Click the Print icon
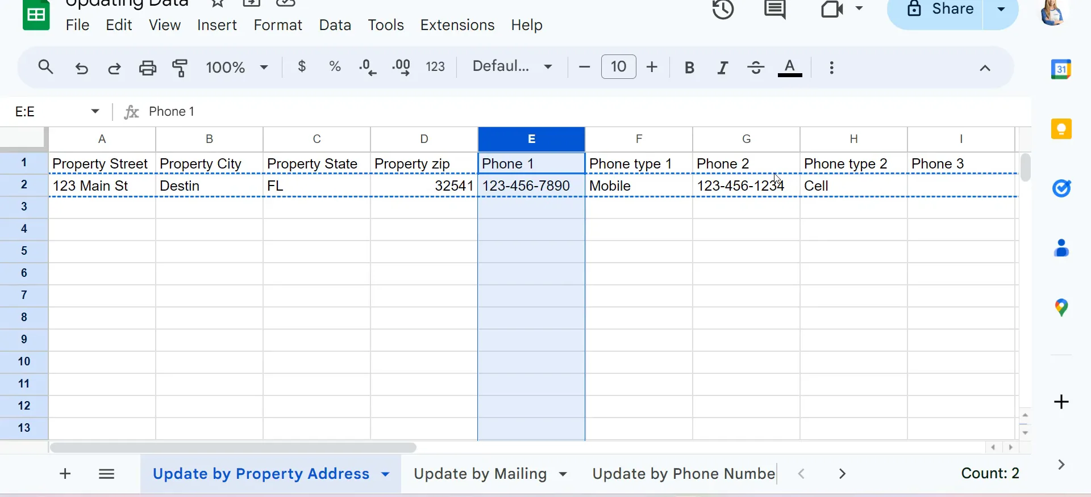 click(148, 68)
